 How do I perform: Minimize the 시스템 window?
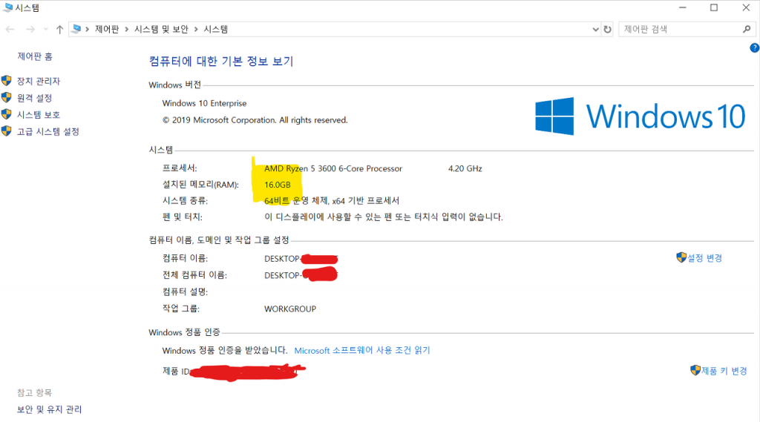pyautogui.click(x=683, y=7)
